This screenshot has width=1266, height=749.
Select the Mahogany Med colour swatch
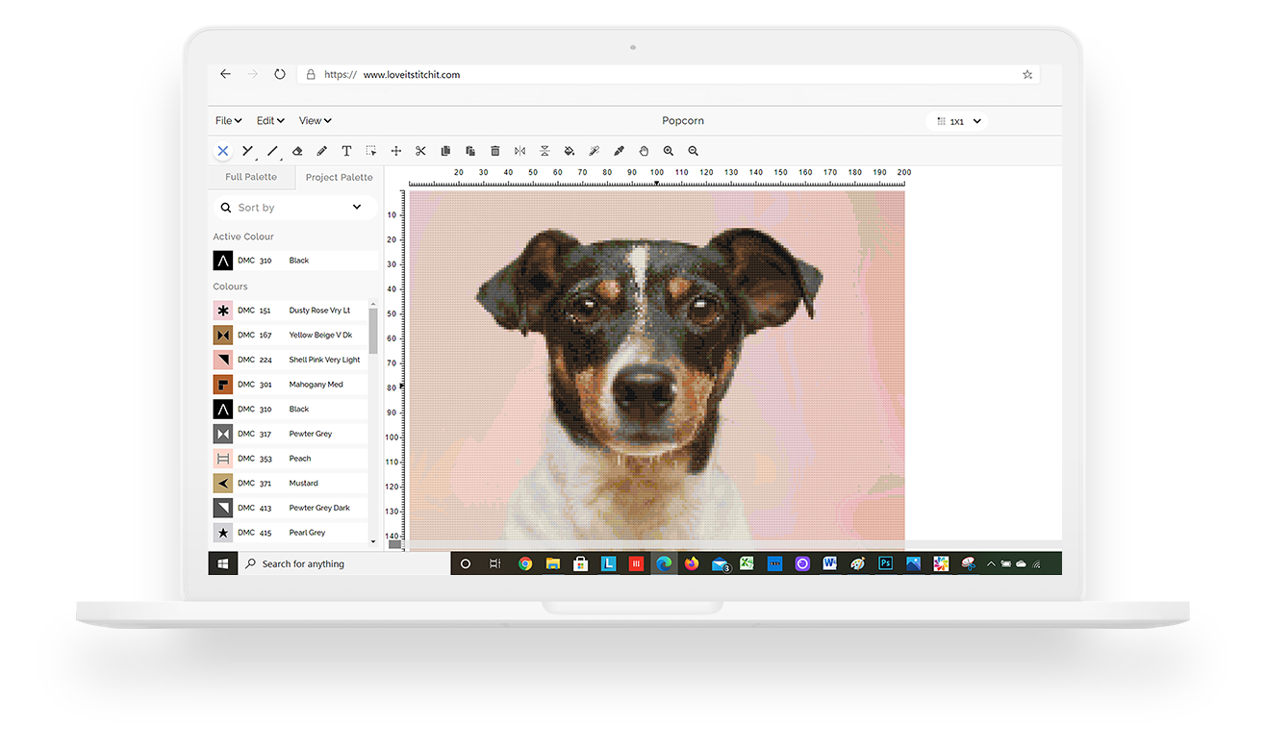223,385
